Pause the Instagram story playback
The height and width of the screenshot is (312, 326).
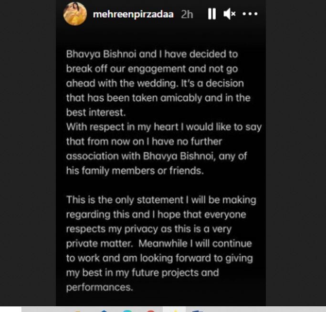coord(212,14)
